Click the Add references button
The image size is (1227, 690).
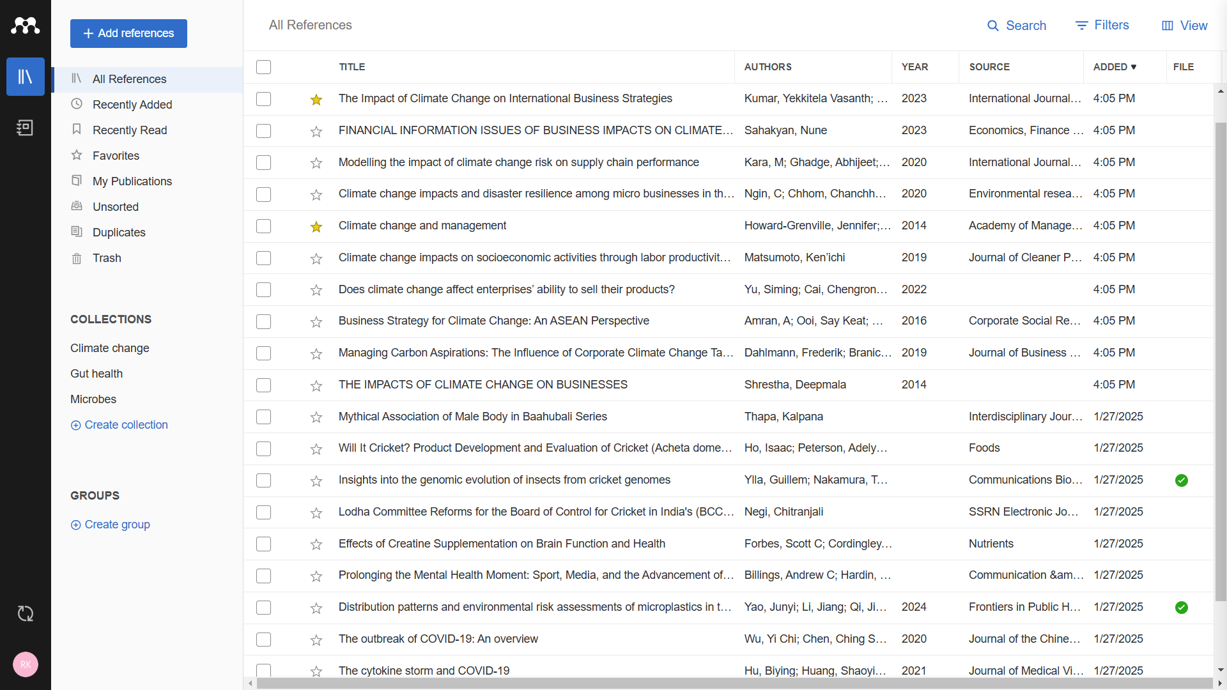pyautogui.click(x=128, y=33)
